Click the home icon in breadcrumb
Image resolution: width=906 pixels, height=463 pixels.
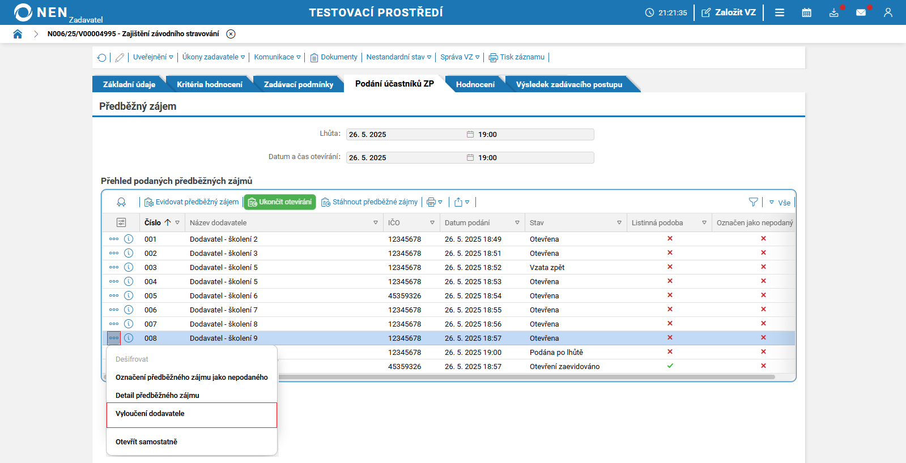(18, 34)
